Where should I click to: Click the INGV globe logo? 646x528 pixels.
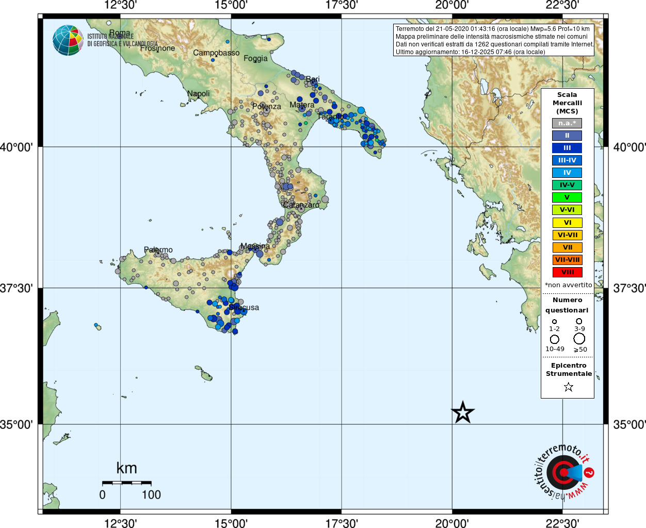click(x=68, y=40)
